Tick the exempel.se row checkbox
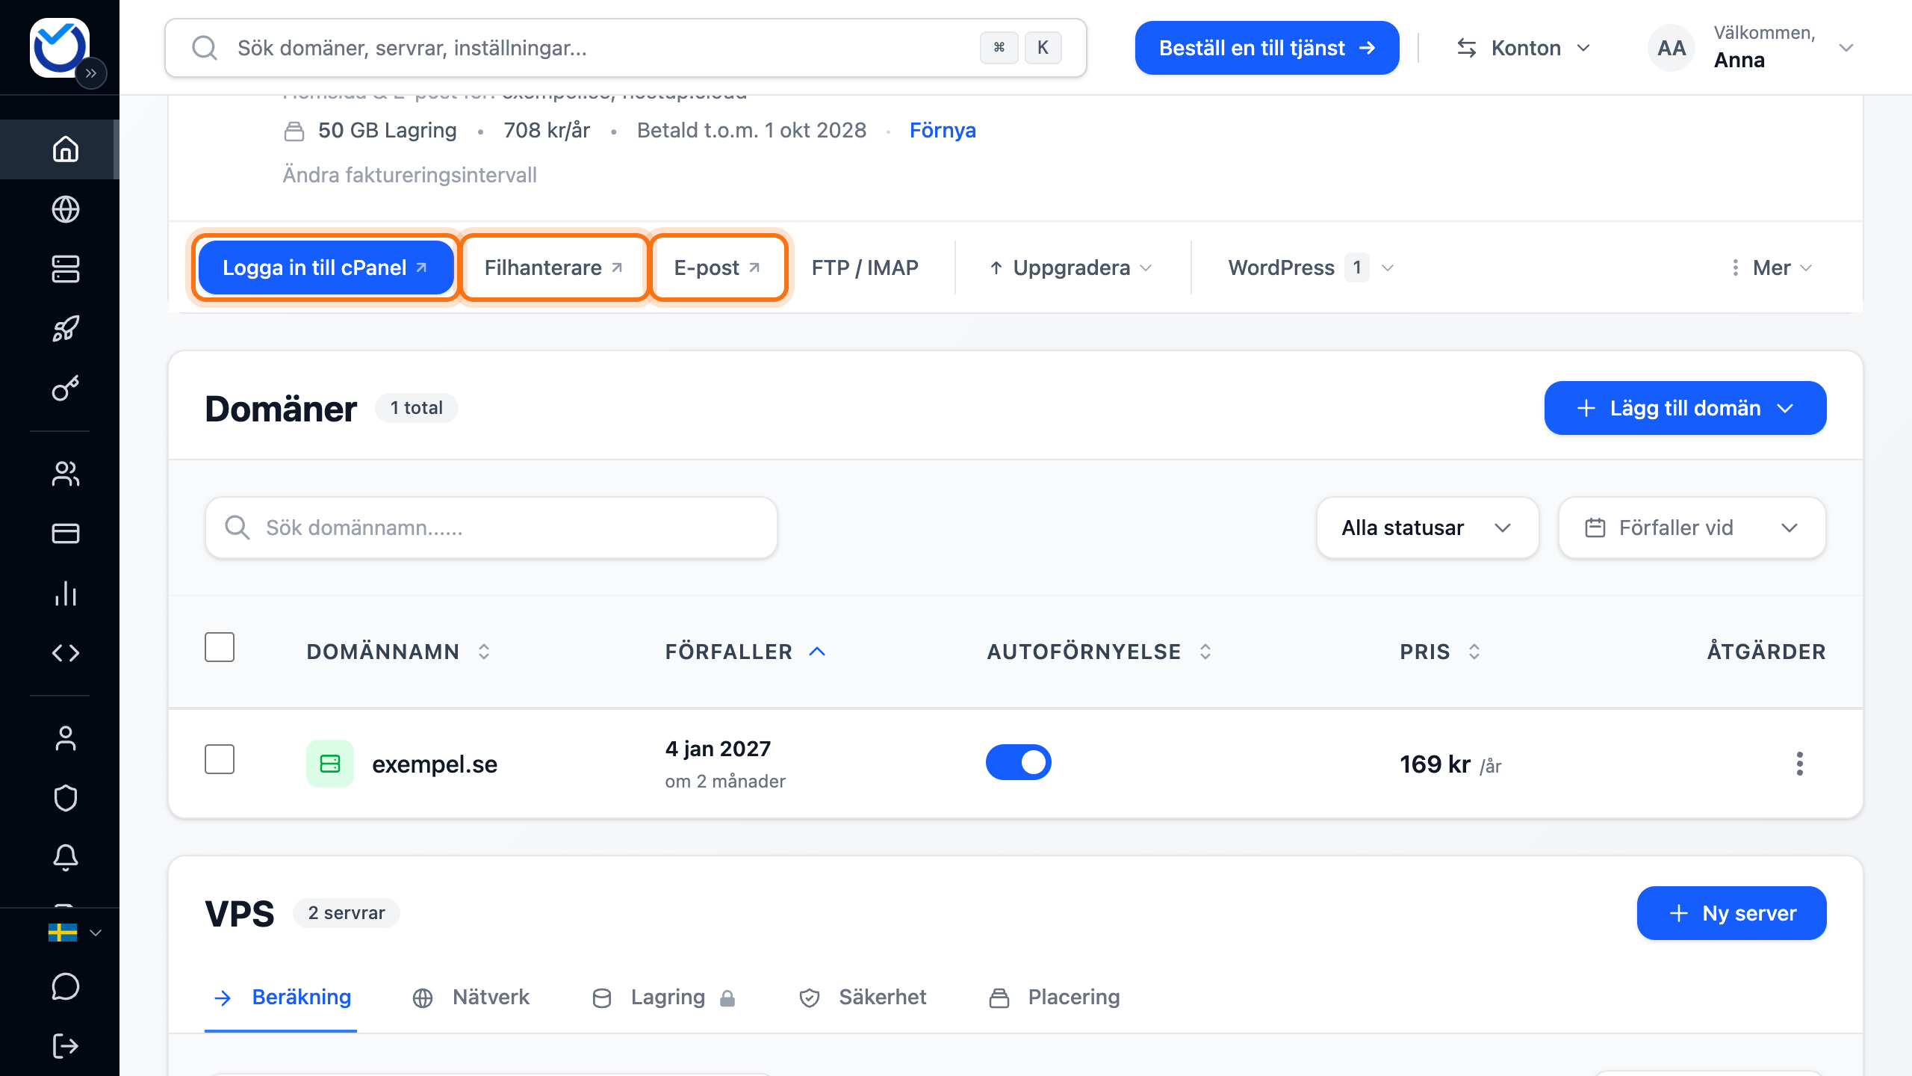This screenshot has height=1076, width=1912. (220, 759)
